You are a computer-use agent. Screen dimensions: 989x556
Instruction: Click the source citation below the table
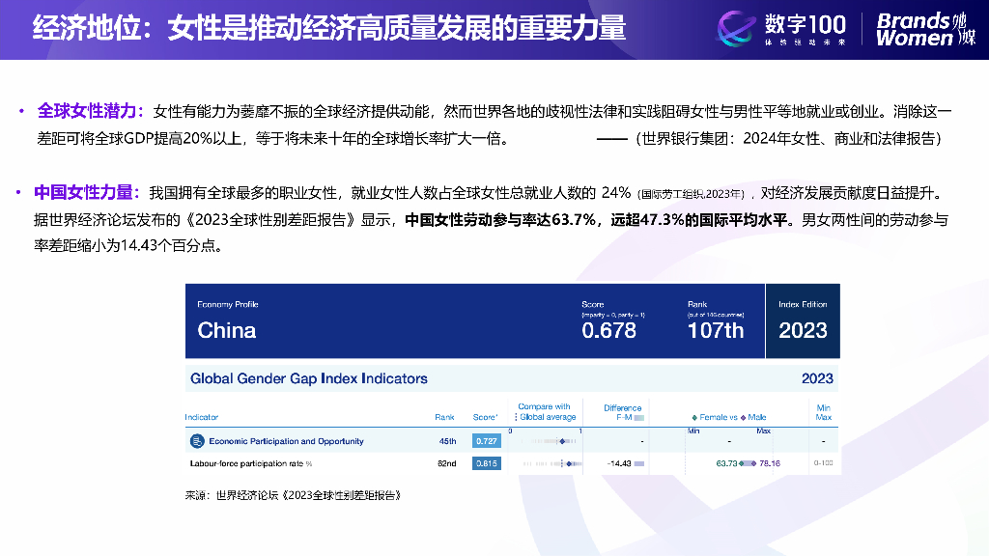point(293,495)
